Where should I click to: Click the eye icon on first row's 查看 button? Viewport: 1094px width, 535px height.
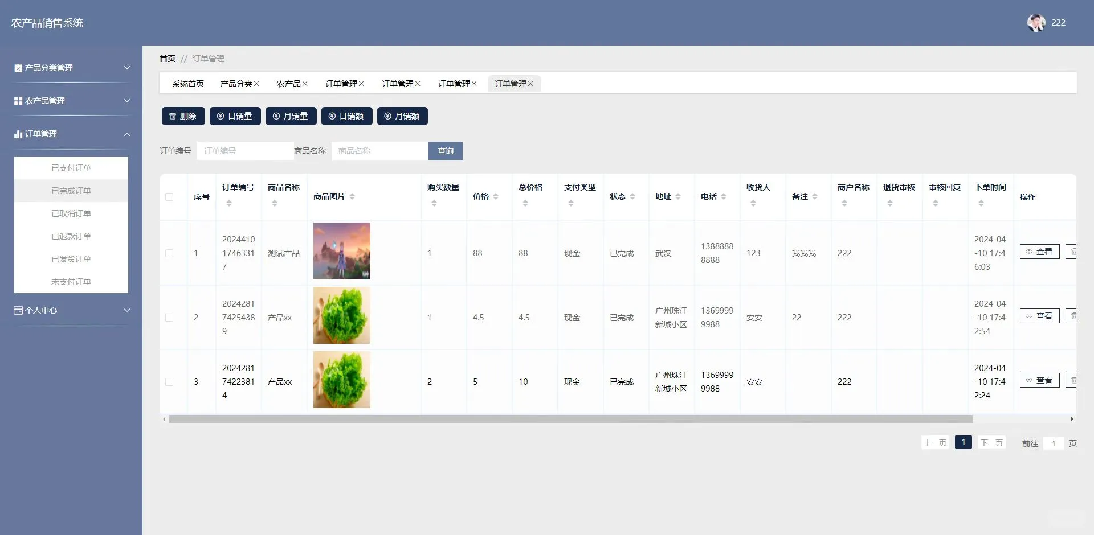[1029, 251]
